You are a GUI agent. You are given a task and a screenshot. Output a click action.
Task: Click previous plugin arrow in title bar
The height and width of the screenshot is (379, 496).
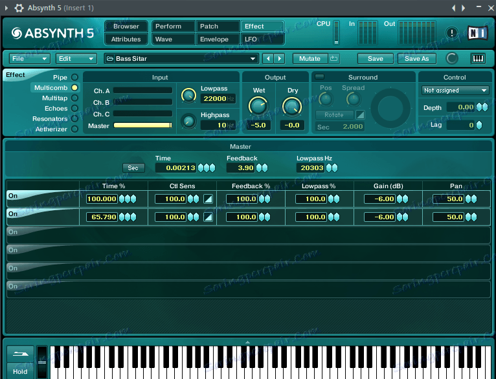454,8
